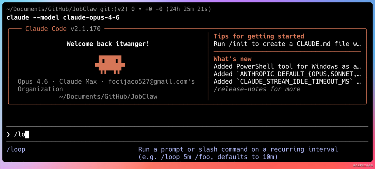
Task: Click the prompt chevron before /lo
Action: click(x=8, y=135)
